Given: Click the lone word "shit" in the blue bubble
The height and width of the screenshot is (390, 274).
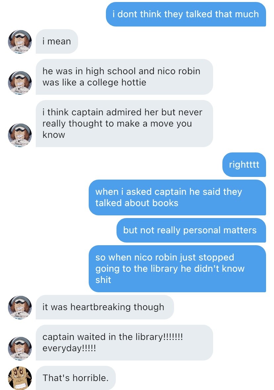Looking at the screenshot, I should coord(103,280).
